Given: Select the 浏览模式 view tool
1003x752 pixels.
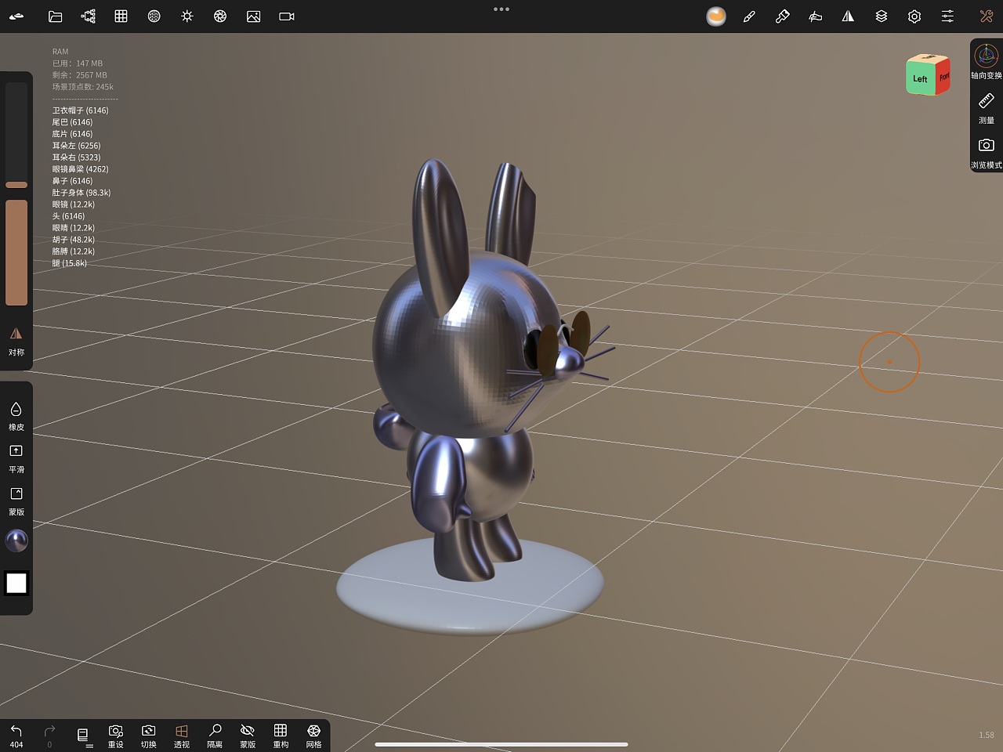Looking at the screenshot, I should click(987, 153).
